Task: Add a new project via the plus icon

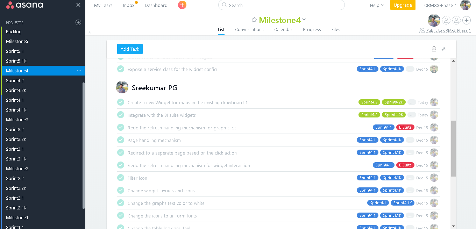Action: (x=78, y=22)
